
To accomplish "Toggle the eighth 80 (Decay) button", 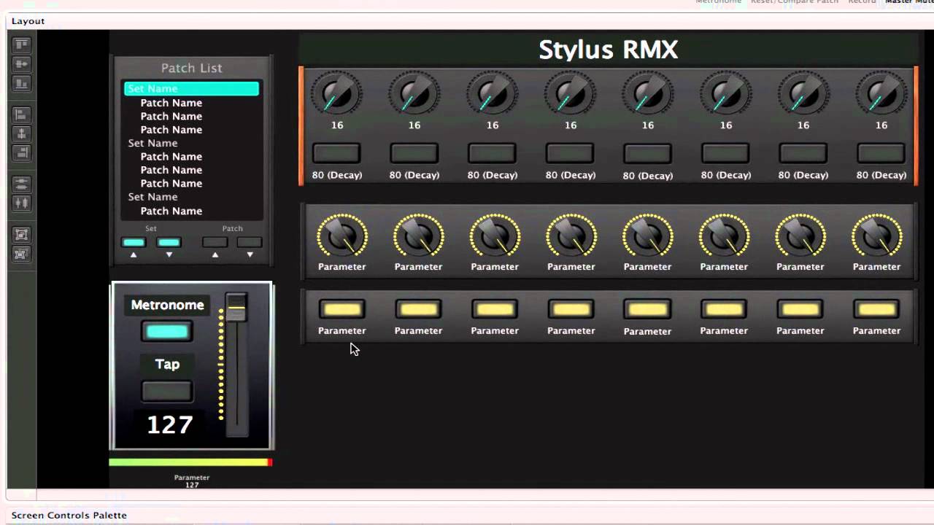I will point(881,153).
